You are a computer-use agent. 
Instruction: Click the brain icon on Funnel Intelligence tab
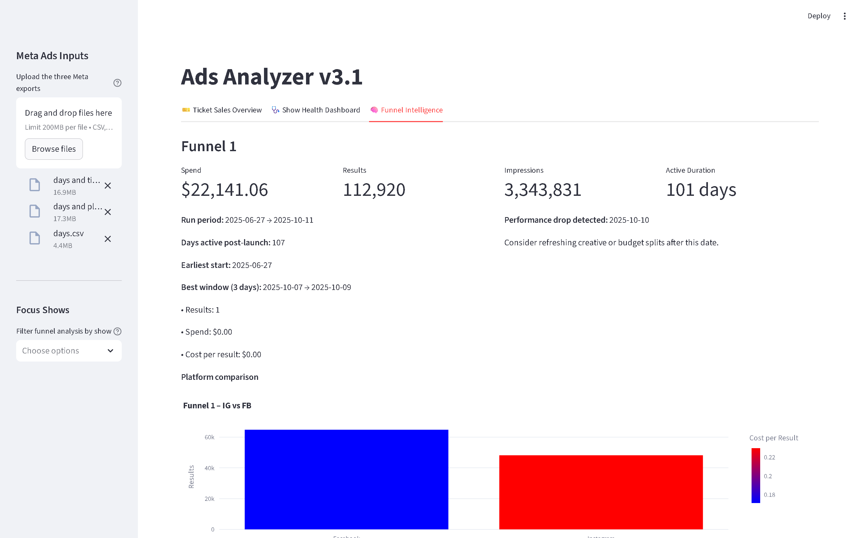tap(374, 110)
